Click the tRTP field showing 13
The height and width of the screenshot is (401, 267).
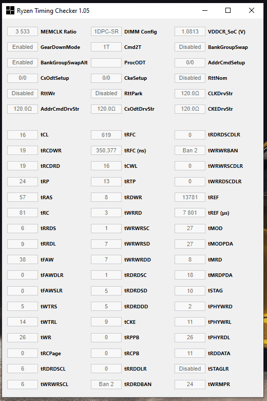106,181
